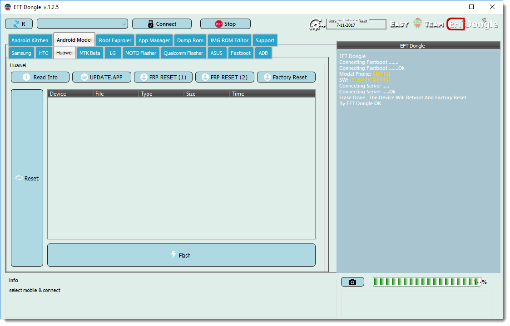
Task: Maximize the EFT Dongle window
Action: click(x=471, y=7)
